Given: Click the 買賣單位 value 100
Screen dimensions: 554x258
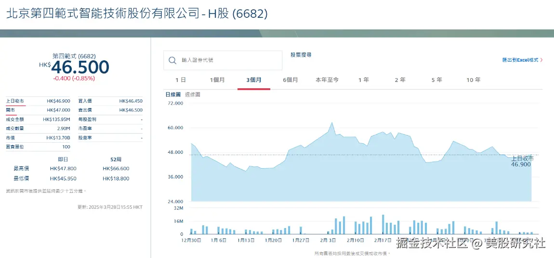Looking at the screenshot, I should (66, 147).
